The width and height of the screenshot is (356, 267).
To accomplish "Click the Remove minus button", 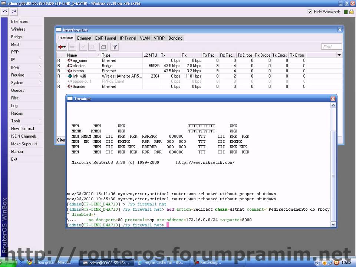I will point(72,47).
